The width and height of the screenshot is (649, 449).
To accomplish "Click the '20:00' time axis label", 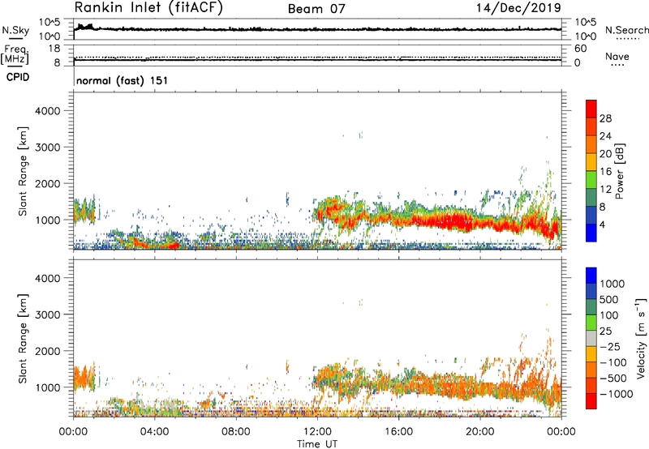I will coord(479,432).
